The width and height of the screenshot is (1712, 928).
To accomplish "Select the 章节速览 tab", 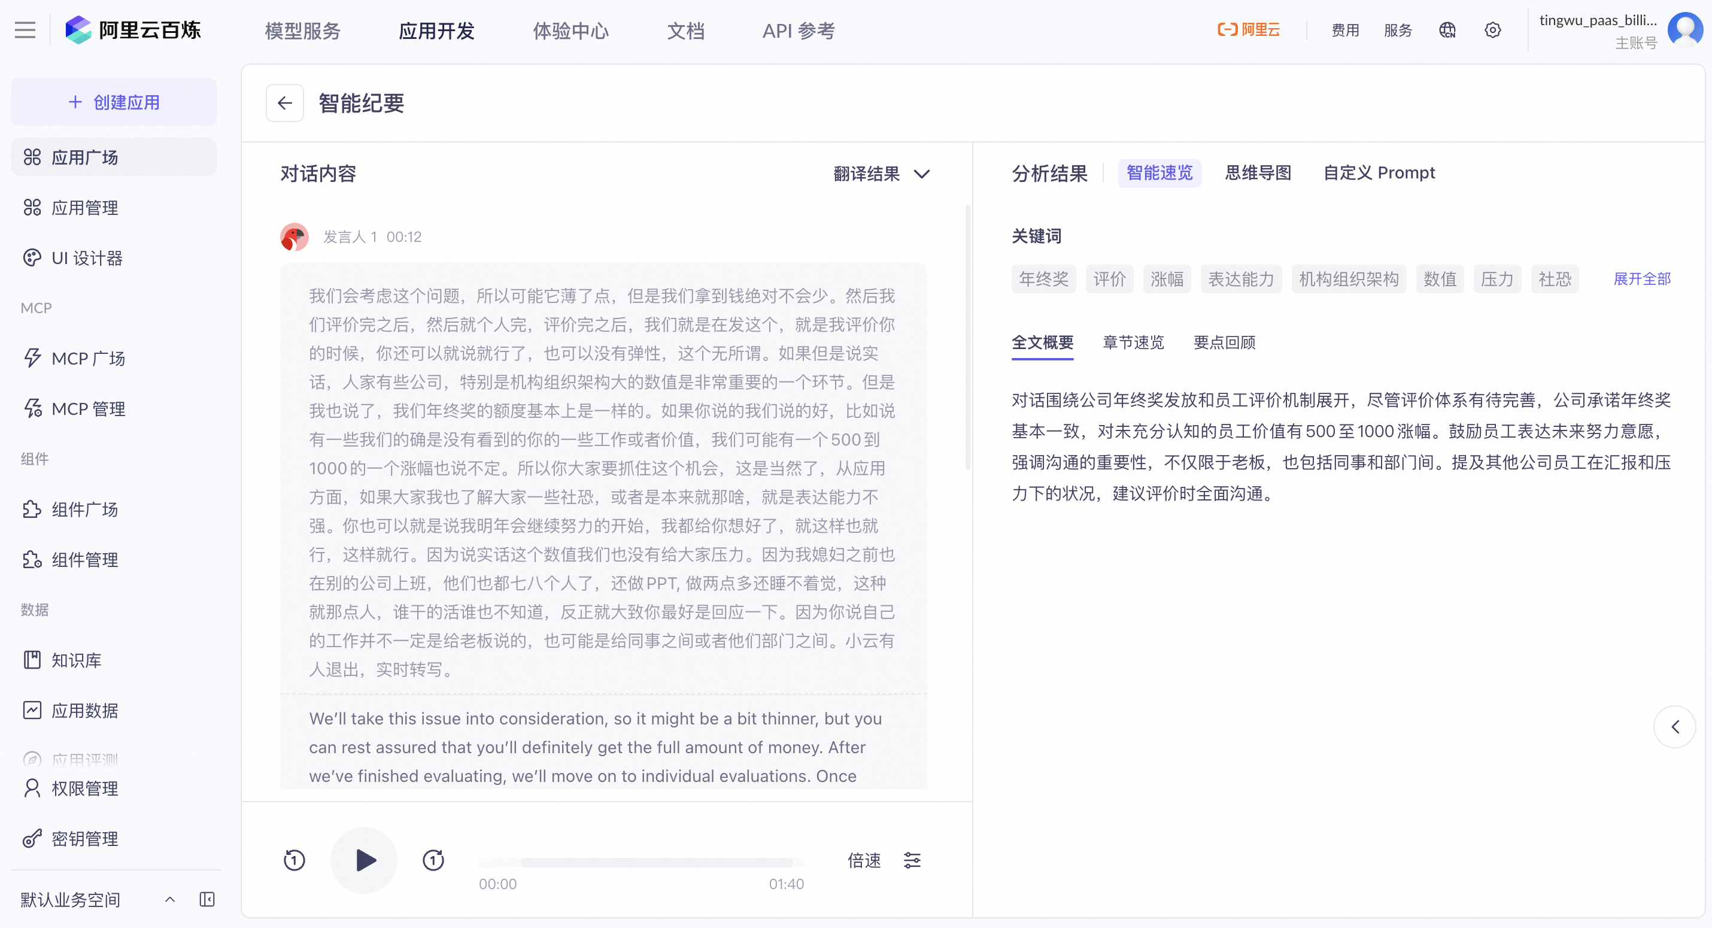I will (x=1133, y=342).
